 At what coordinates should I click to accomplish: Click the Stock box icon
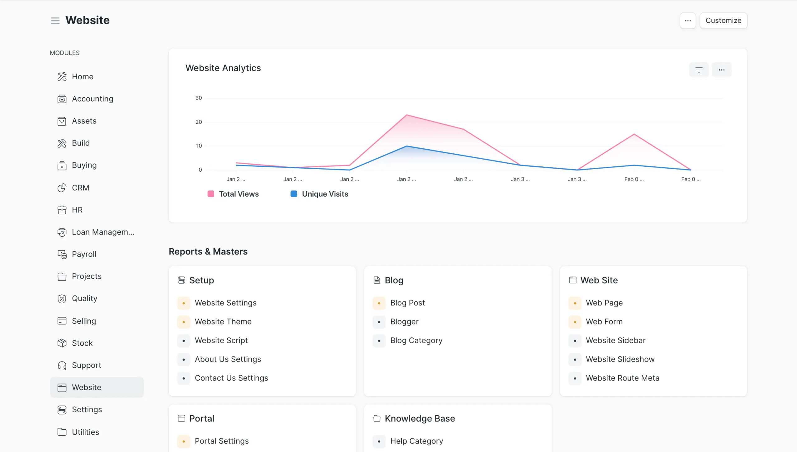(x=62, y=343)
